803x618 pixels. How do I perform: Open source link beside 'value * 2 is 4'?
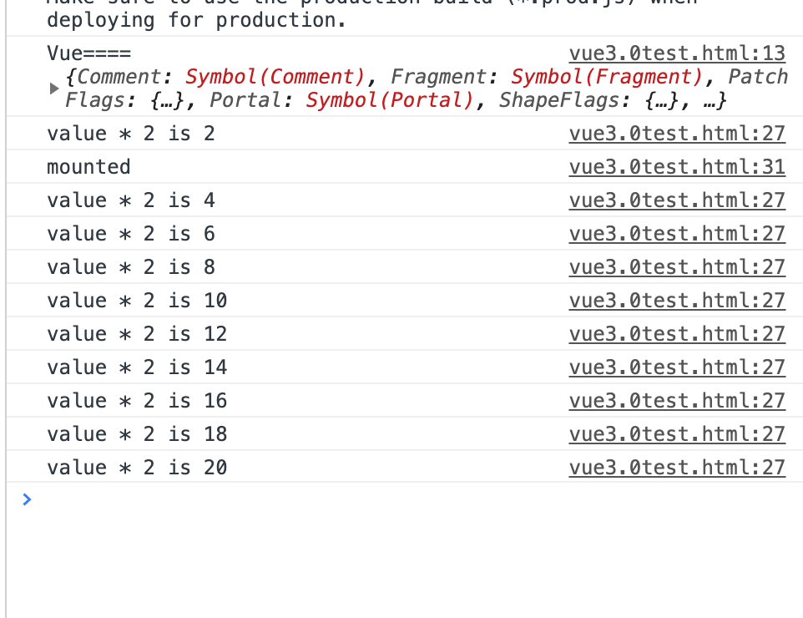click(677, 200)
